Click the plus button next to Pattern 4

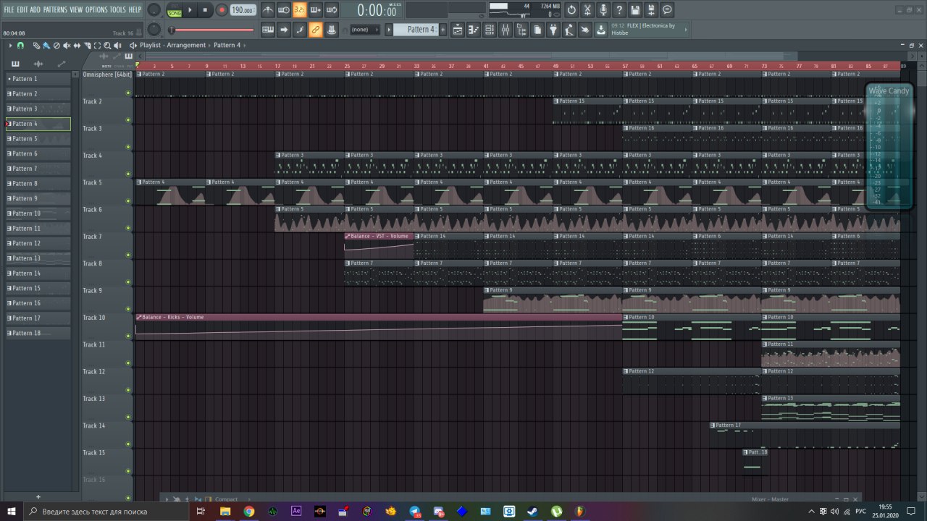443,30
